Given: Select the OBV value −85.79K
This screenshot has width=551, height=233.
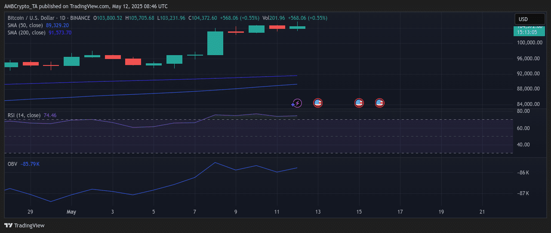Looking at the screenshot, I should 30,164.
